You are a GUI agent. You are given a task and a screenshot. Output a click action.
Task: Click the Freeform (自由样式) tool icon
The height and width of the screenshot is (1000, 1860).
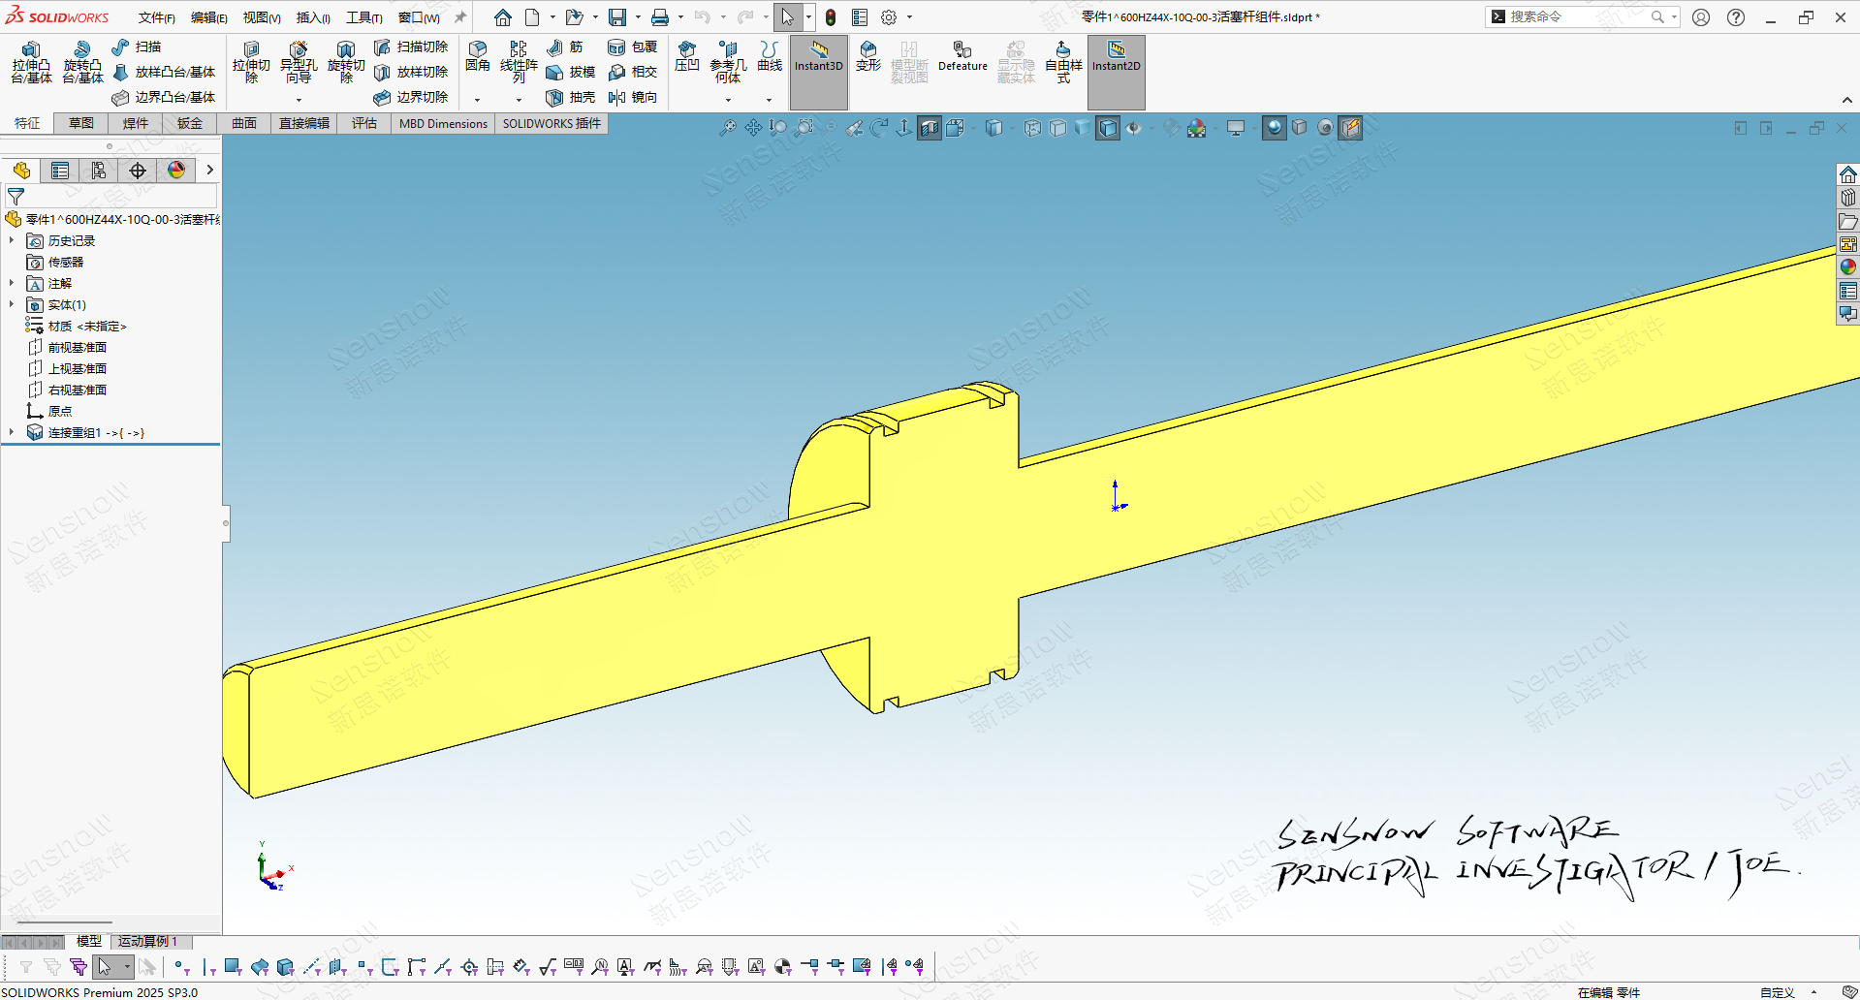(1063, 62)
